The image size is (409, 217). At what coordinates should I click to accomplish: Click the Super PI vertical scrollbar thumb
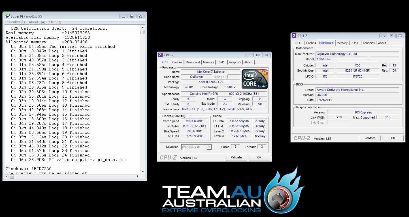(x=143, y=32)
